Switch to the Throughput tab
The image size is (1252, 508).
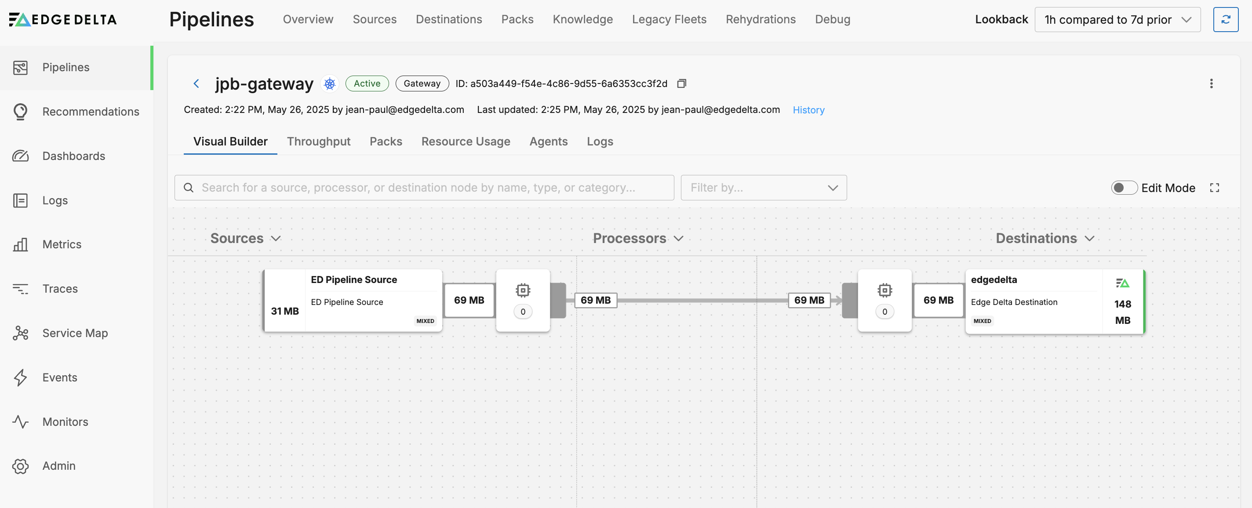pos(318,142)
